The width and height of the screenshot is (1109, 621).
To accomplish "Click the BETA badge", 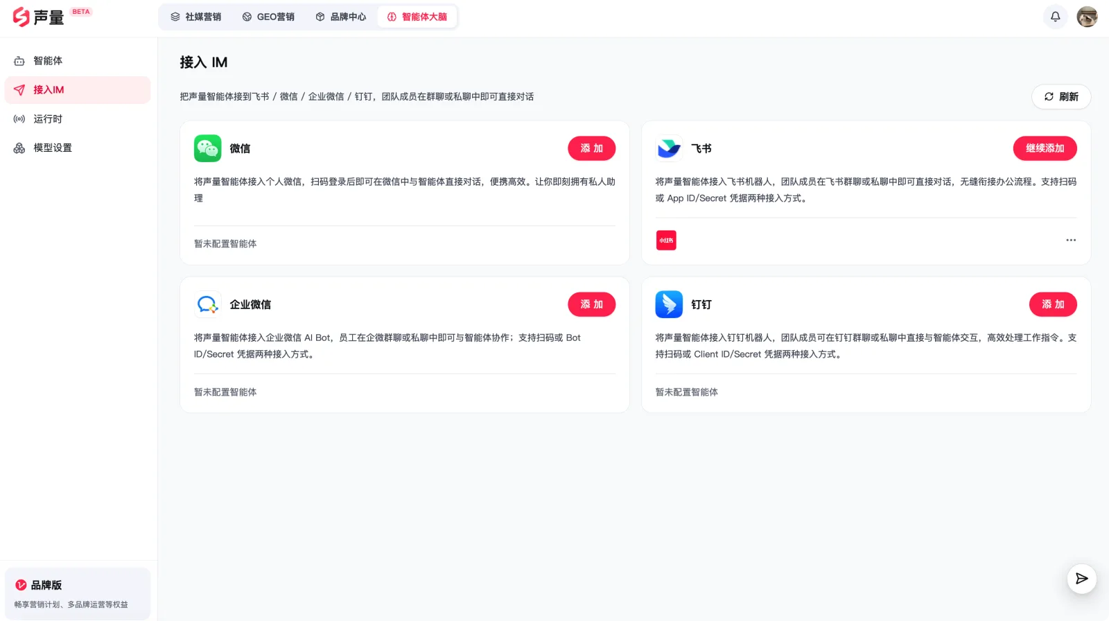I will [x=81, y=12].
